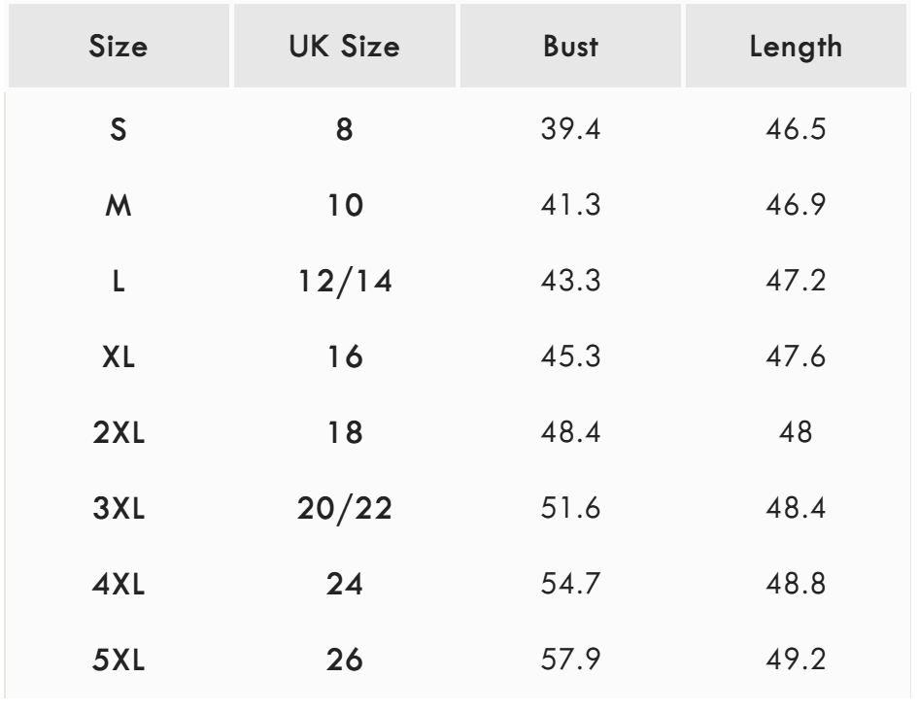Select UK size 24 cell
The image size is (919, 711).
pyautogui.click(x=345, y=586)
